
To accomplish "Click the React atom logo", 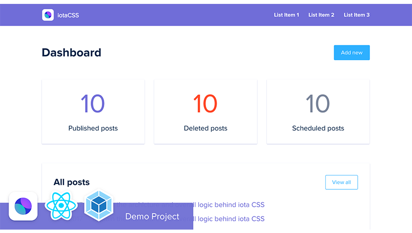I will [x=61, y=205].
